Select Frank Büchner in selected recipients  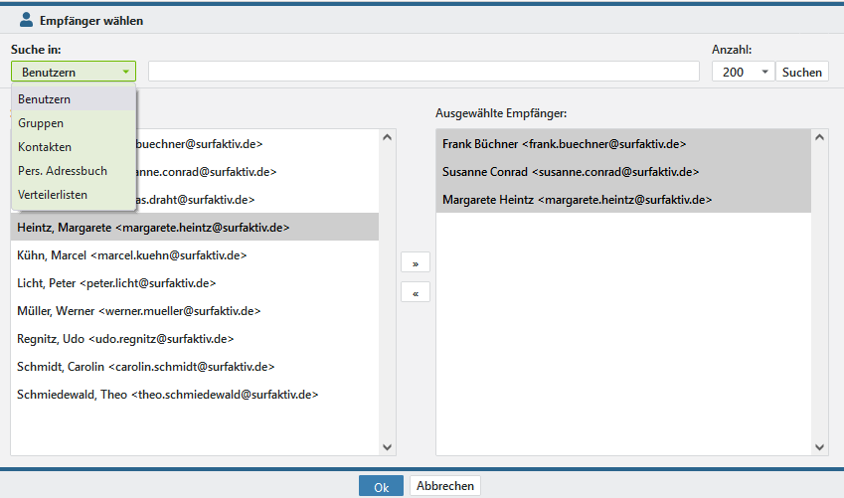pos(564,144)
